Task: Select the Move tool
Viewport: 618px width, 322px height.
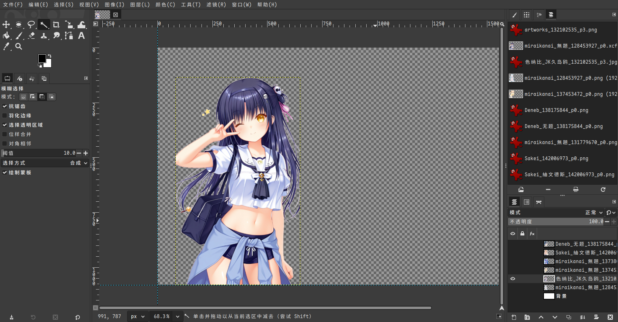Action: [6, 25]
